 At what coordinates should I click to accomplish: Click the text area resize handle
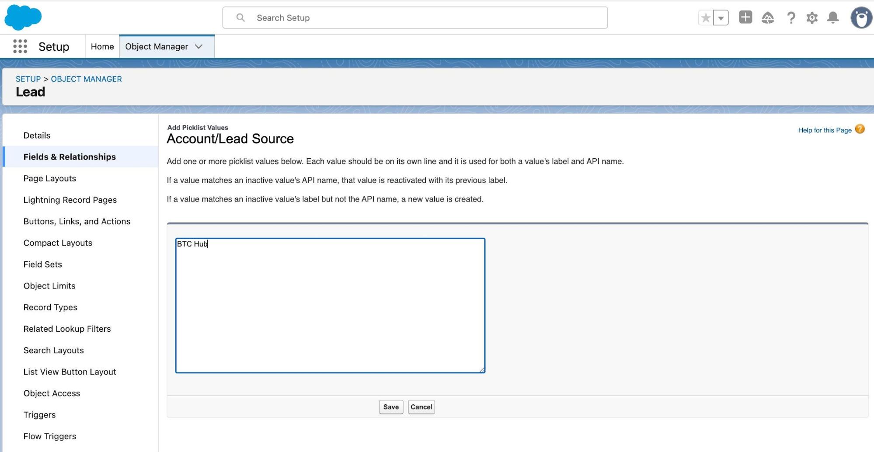[482, 370]
